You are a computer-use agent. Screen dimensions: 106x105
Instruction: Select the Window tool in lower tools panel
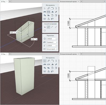click(x=56, y=68)
